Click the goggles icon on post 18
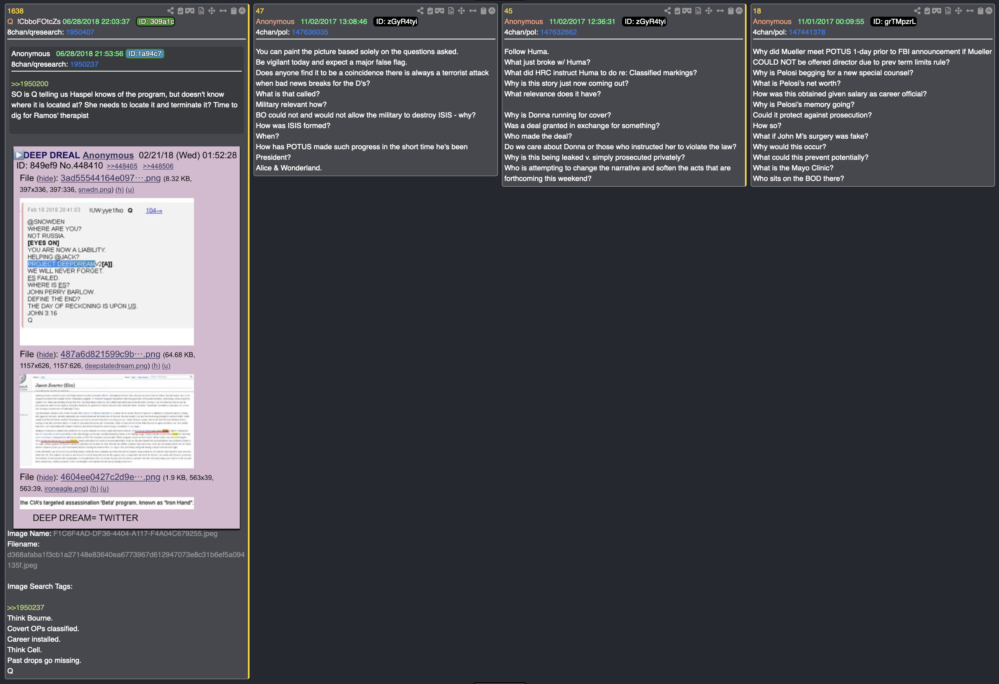999x684 pixels. (937, 11)
